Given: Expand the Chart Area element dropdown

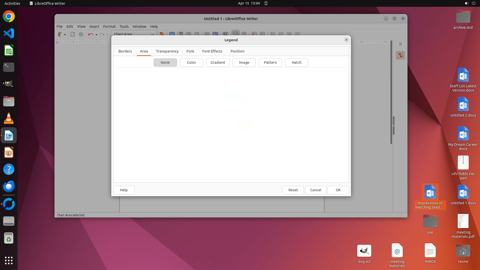Looking at the screenshot, I should tap(152, 34).
